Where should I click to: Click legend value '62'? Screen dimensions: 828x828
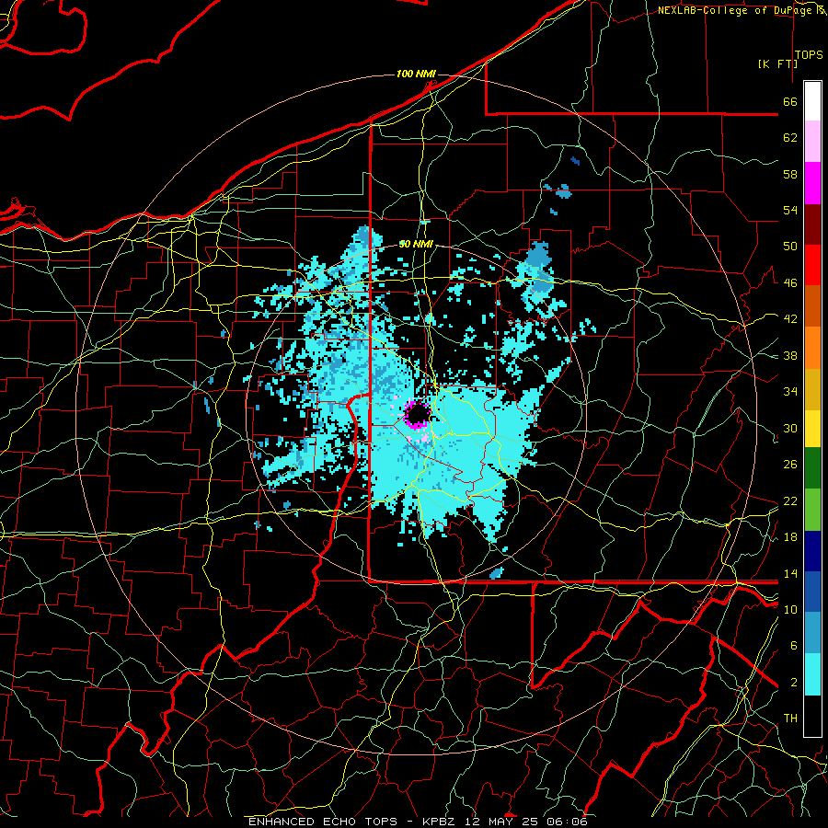coord(790,138)
